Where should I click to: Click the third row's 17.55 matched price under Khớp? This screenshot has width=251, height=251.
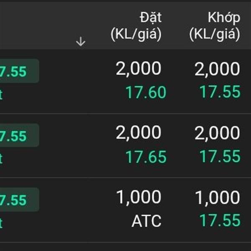[x=220, y=220]
